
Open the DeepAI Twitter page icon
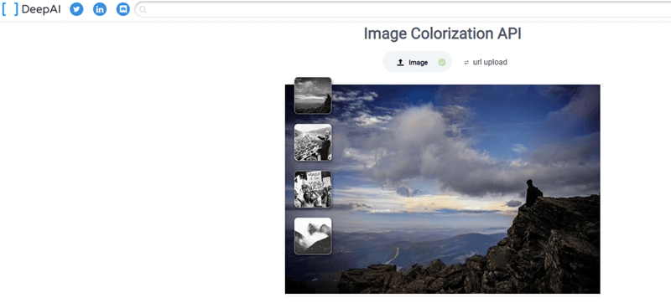pyautogui.click(x=76, y=9)
